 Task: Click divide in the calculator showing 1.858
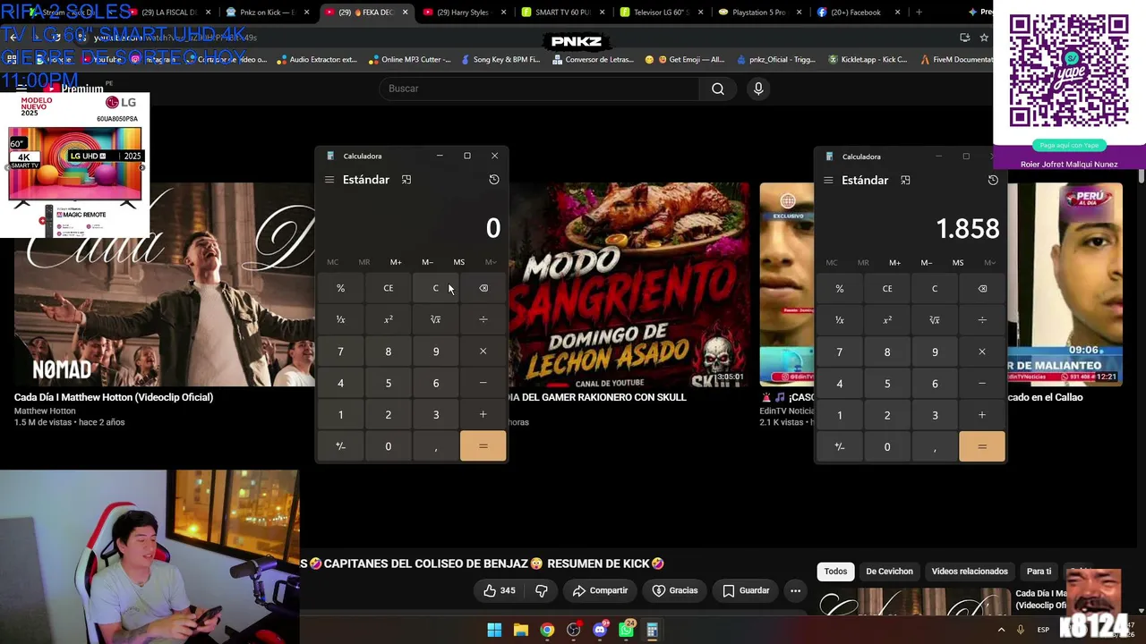pyautogui.click(x=982, y=320)
